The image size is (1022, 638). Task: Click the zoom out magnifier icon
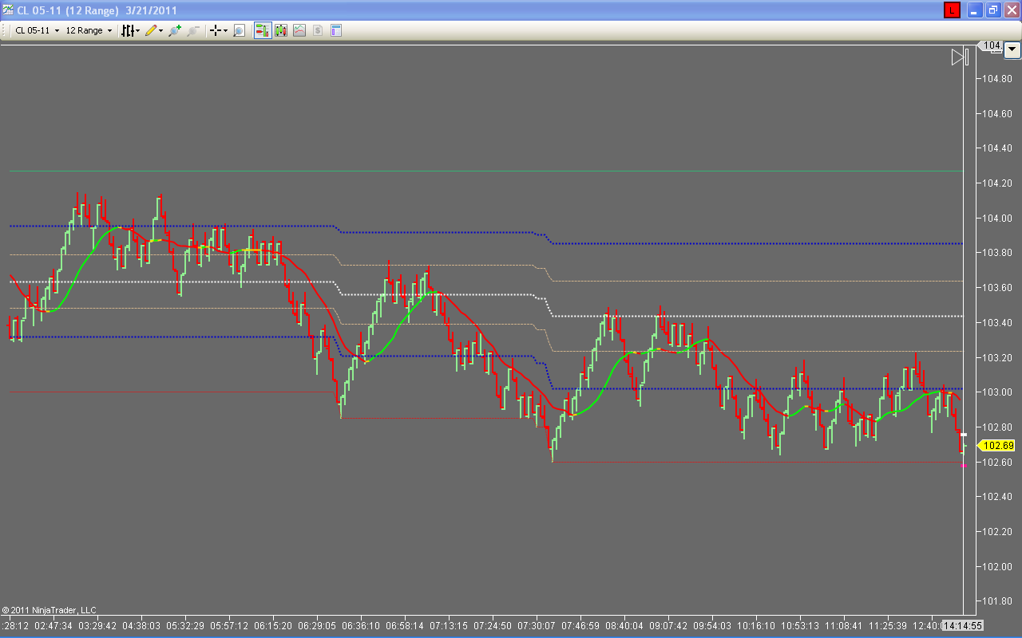pos(192,30)
